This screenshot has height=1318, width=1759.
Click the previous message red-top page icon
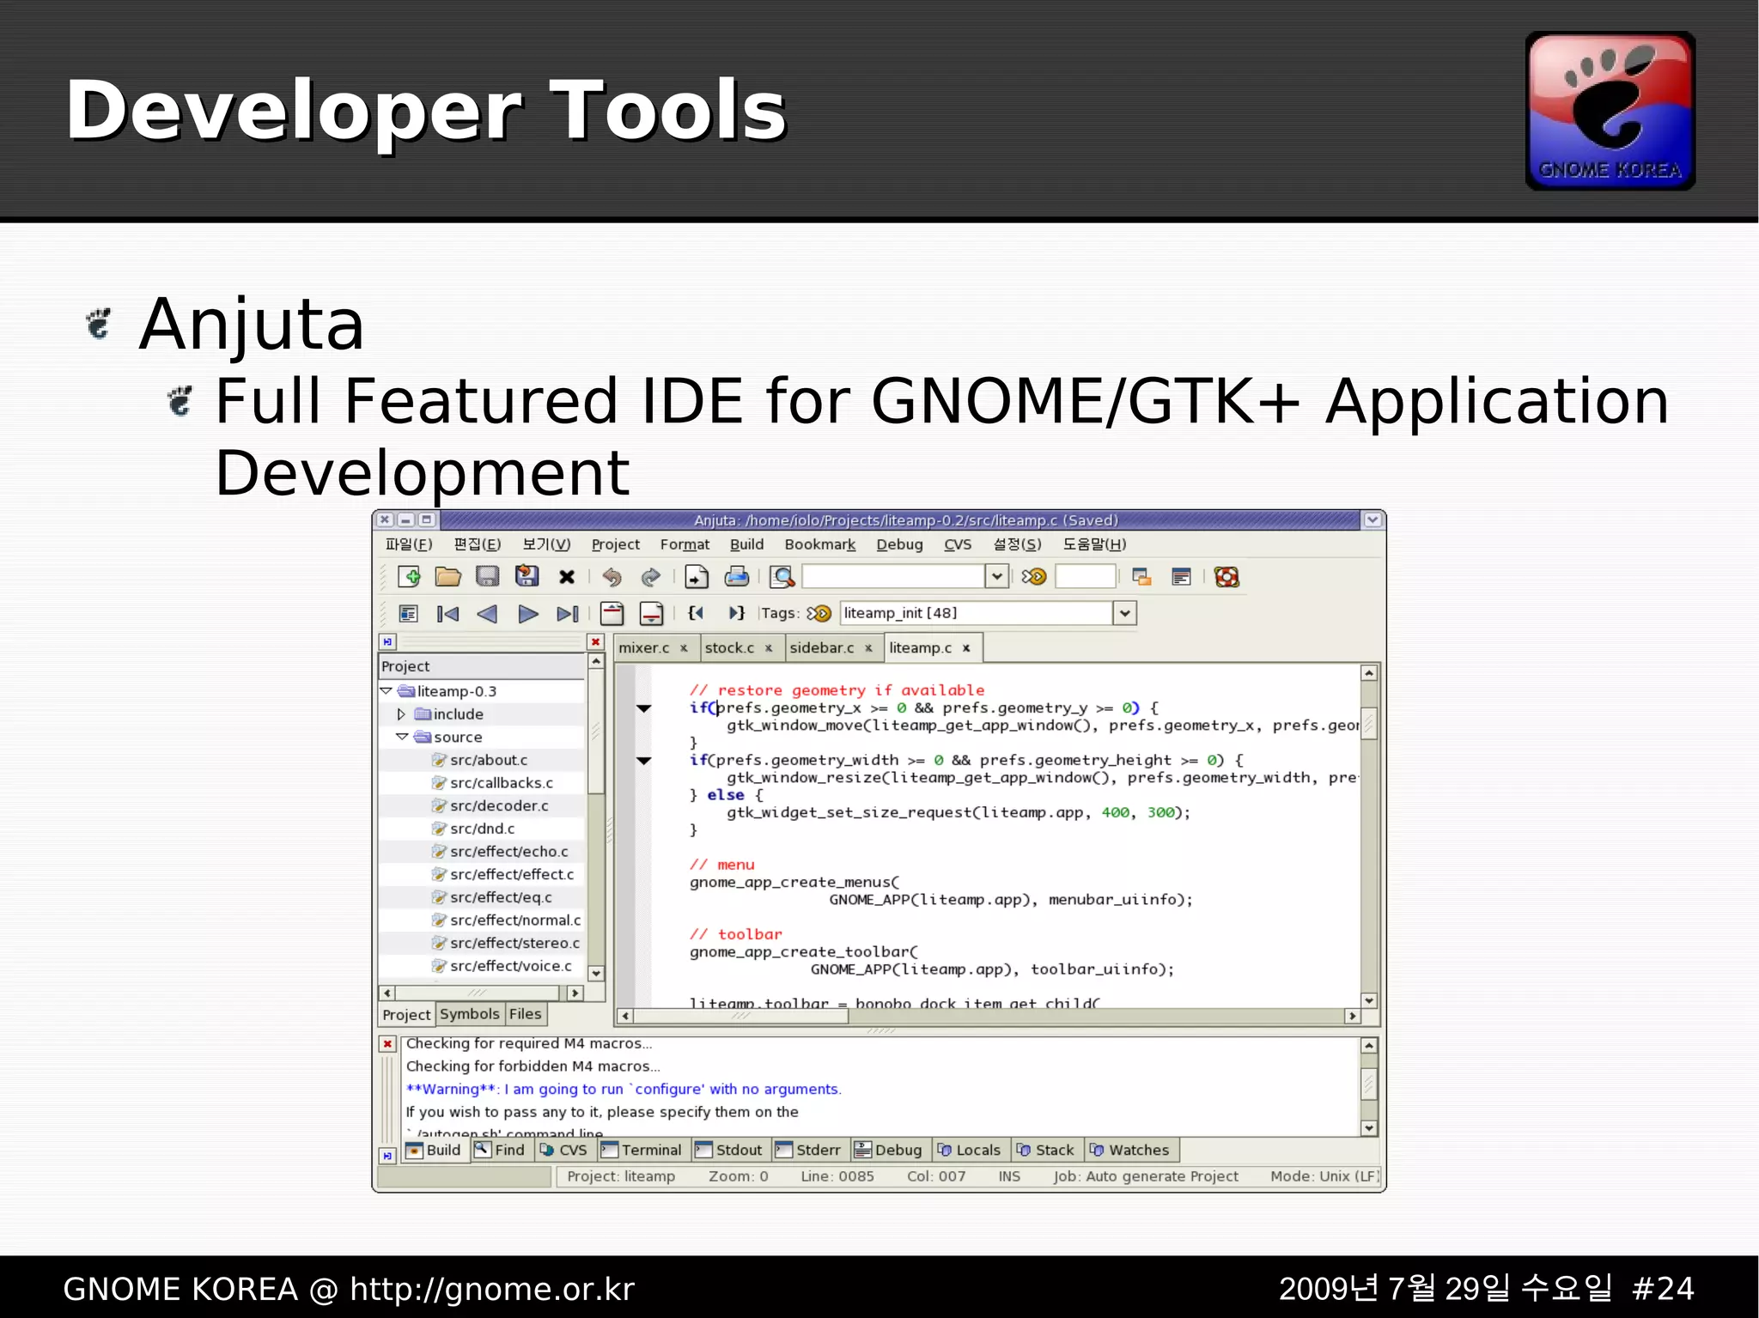tap(612, 613)
